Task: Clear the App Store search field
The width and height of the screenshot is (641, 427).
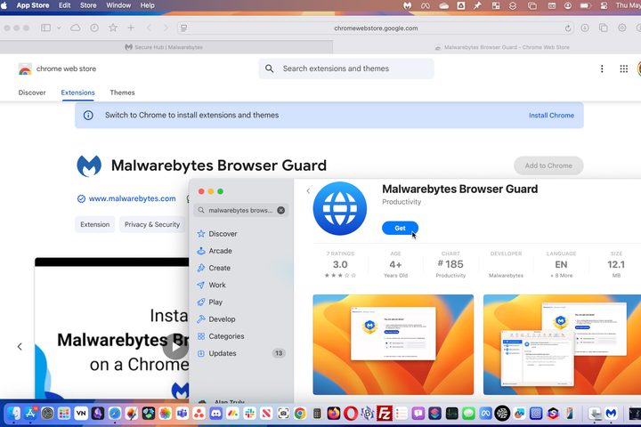Action: tap(280, 211)
